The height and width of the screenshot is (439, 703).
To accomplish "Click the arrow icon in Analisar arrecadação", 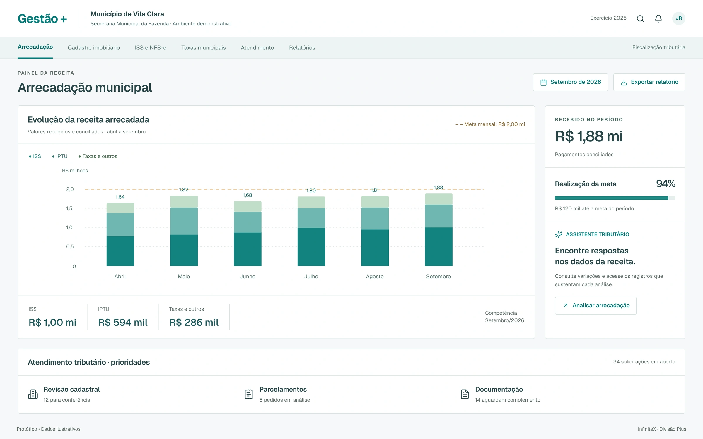I will [565, 306].
